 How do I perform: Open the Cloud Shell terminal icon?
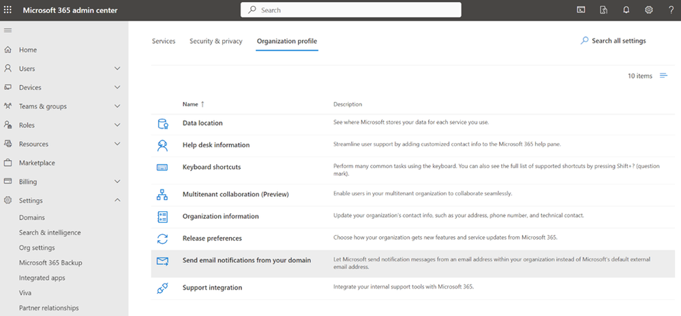[581, 10]
